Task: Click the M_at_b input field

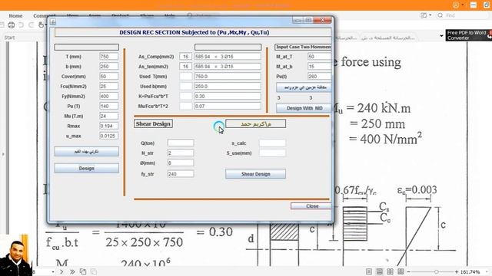Action: point(320,67)
